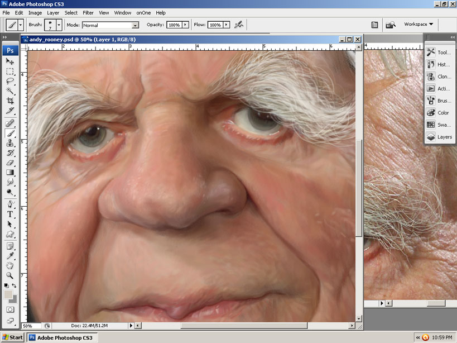This screenshot has height=343, width=457.
Task: Expand toolbox to two columns
Action: (5, 37)
